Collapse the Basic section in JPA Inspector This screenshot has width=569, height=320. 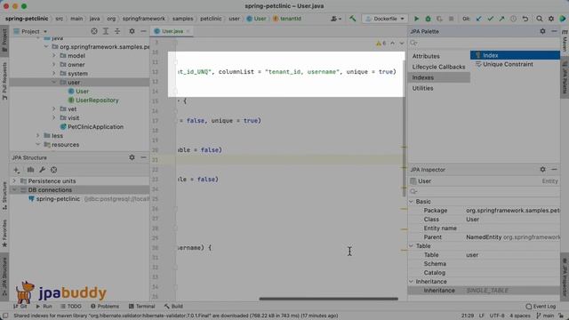[412, 202]
